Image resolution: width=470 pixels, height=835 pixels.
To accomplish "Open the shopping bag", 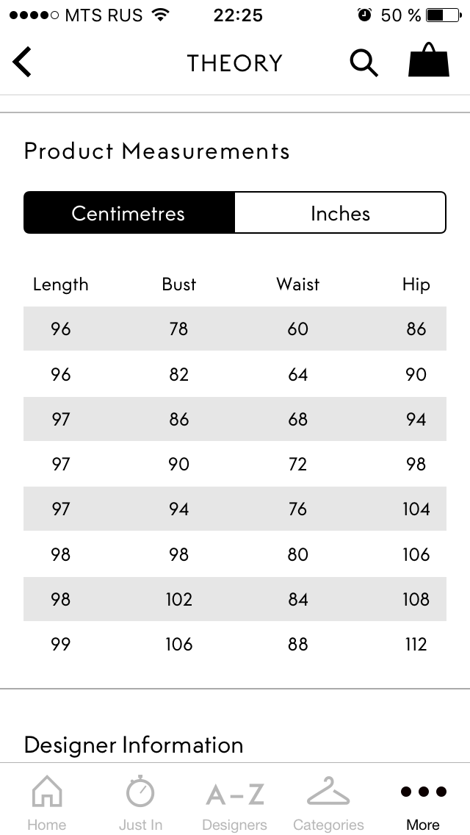I will [x=429, y=61].
